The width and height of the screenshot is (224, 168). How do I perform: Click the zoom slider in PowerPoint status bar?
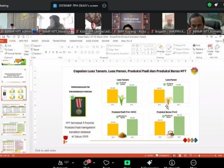coord(199,155)
